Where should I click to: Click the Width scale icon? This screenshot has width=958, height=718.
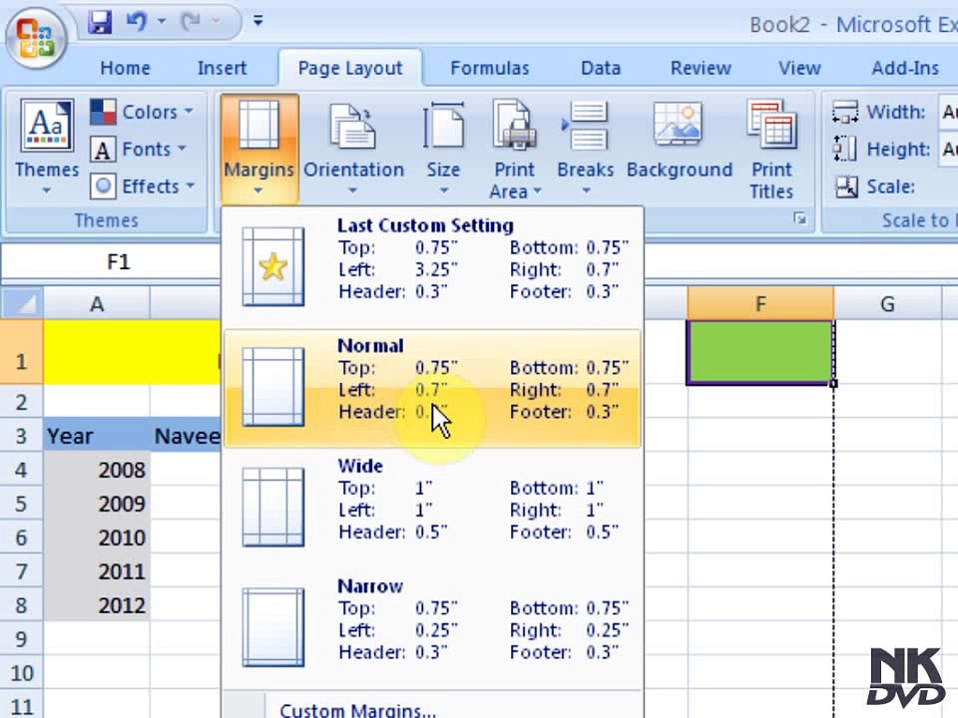pos(845,113)
